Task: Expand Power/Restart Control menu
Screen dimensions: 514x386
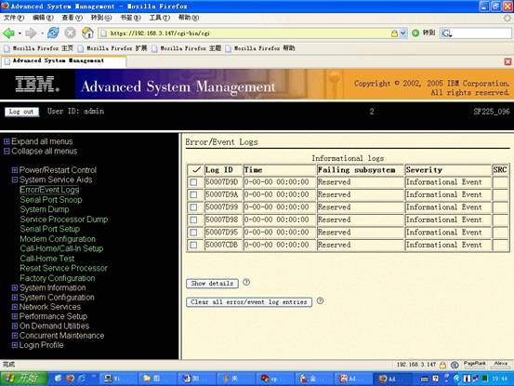Action: coord(15,170)
